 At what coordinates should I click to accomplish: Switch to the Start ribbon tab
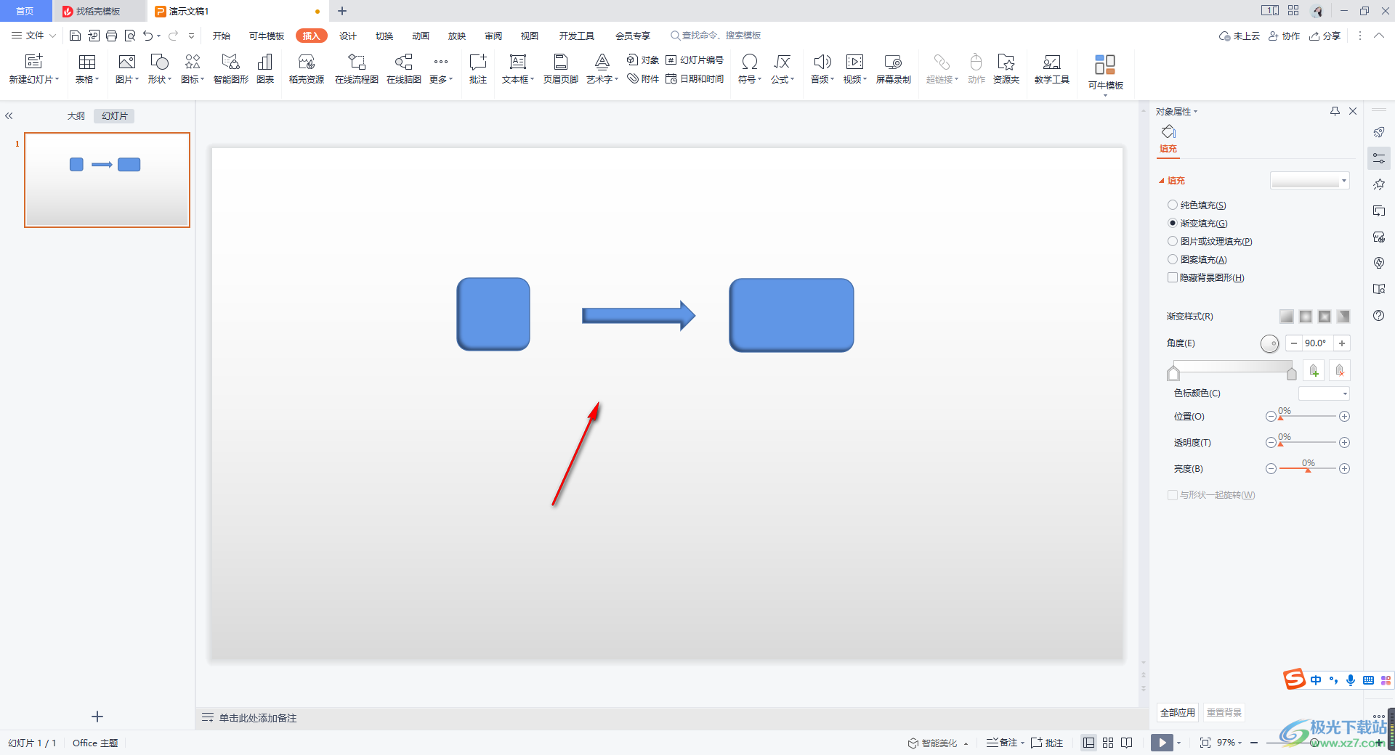pos(222,36)
